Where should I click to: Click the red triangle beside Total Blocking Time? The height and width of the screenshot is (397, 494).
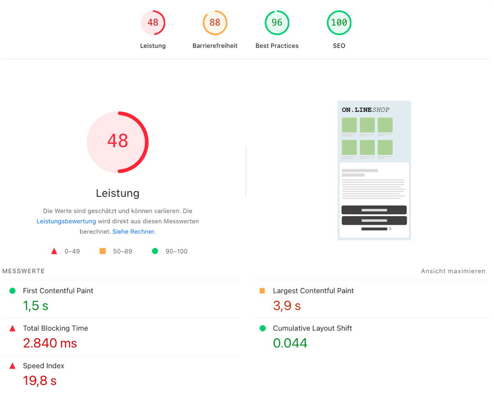(x=13, y=329)
